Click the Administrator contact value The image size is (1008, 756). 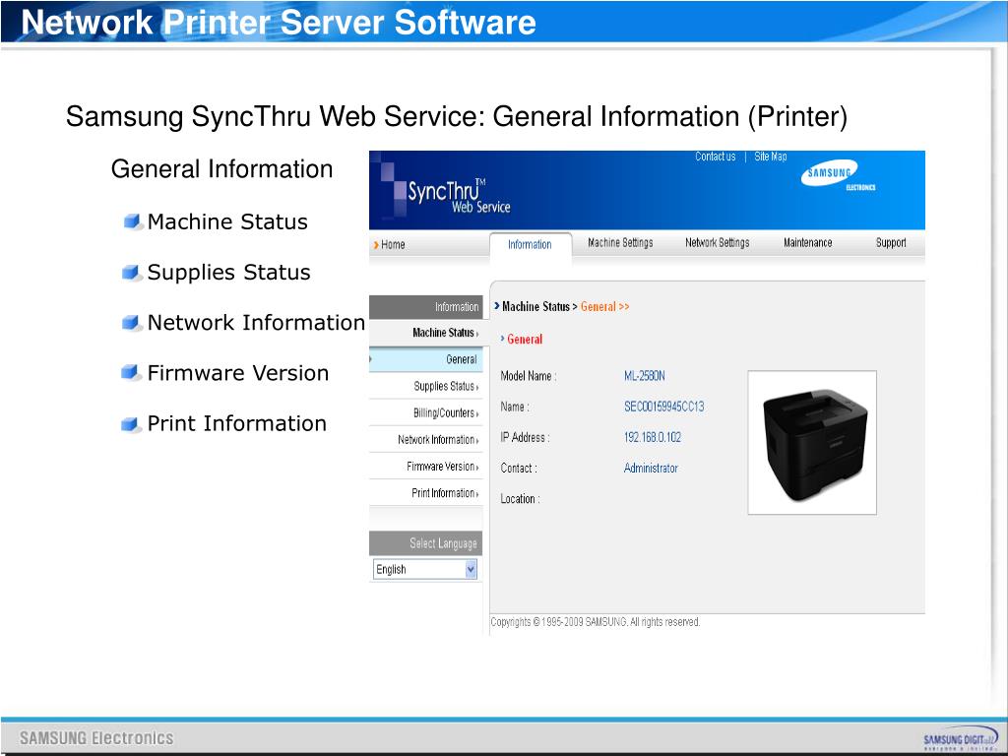(651, 468)
